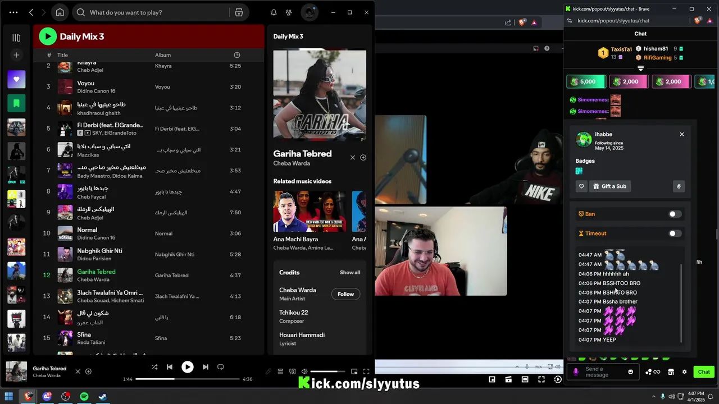Open Spotify Browse icon in search bar
Image resolution: width=719 pixels, height=404 pixels.
click(x=239, y=12)
